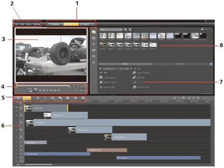Click the Play button in the player
The height and width of the screenshot is (168, 224).
pyautogui.click(x=36, y=90)
